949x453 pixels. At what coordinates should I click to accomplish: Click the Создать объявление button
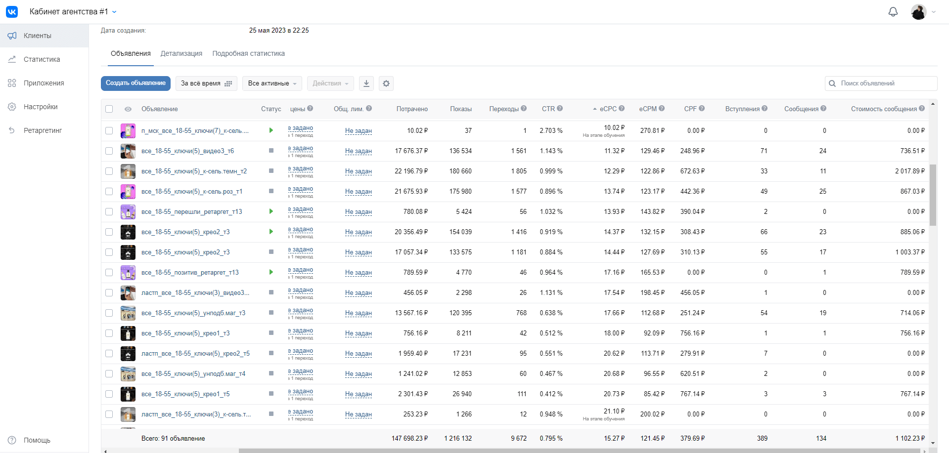[x=136, y=83]
